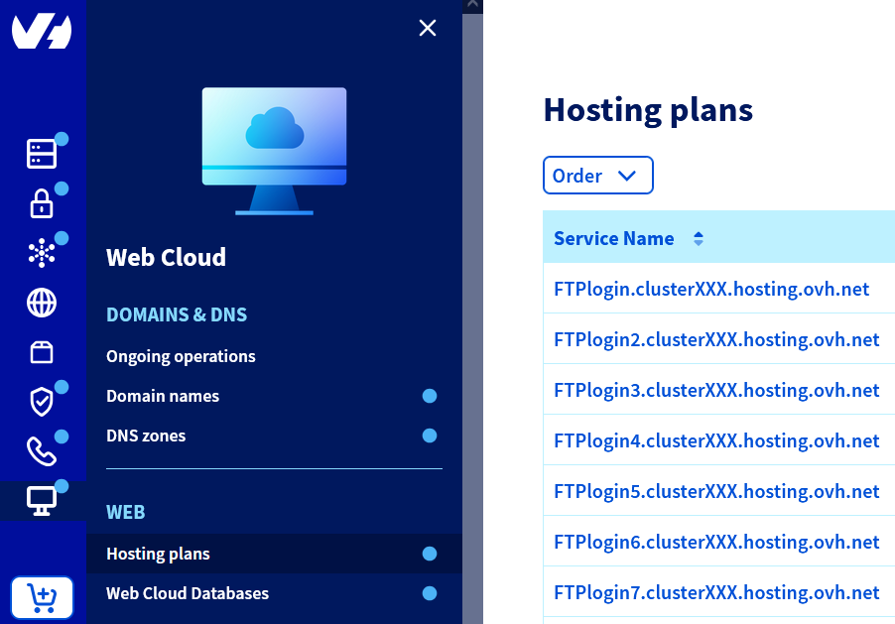Screen dimensions: 895x624
Task: Select Ongoing operations under Domains & DNS
Action: click(181, 356)
